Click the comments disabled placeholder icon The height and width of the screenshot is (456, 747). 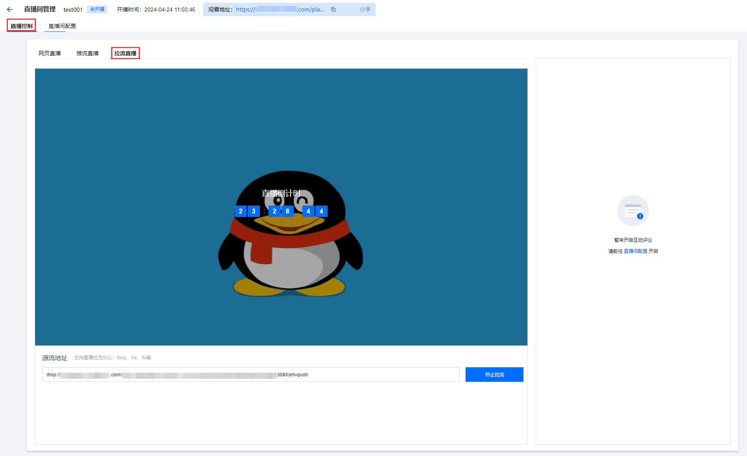[633, 211]
